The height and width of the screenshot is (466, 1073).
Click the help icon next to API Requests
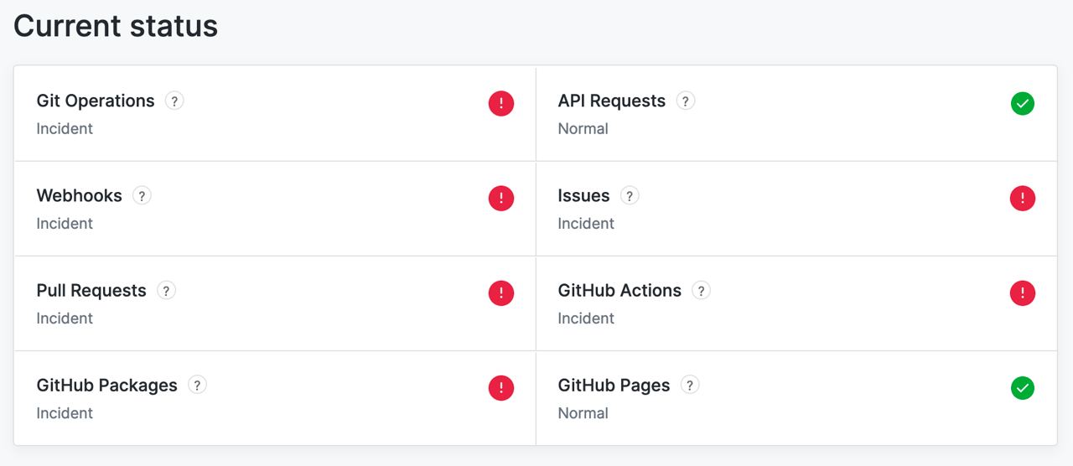tap(686, 101)
